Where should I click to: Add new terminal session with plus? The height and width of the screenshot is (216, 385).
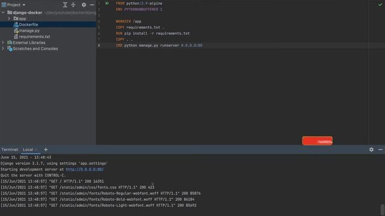click(x=46, y=149)
